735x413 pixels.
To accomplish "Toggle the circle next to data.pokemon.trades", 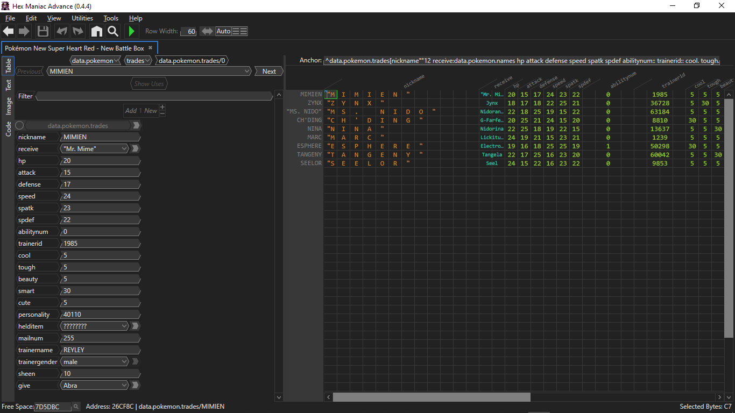I will click(x=20, y=125).
